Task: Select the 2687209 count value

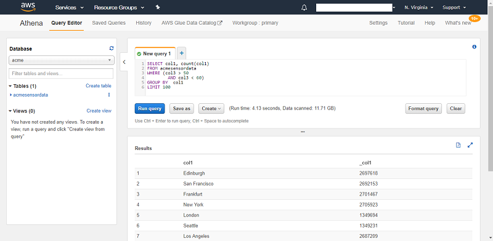Action: coord(369,236)
